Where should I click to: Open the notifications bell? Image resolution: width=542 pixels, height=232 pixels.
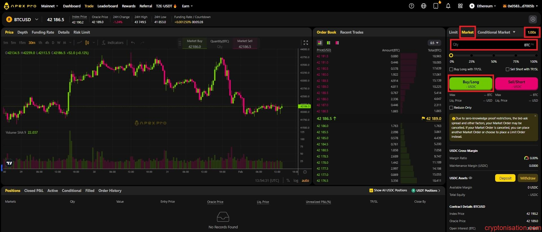click(448, 6)
